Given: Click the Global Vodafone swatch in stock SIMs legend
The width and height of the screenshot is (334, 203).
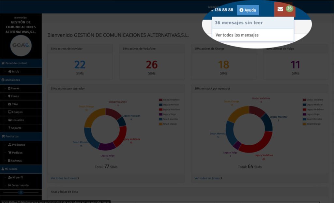Looking at the screenshot, I should 304,100.
